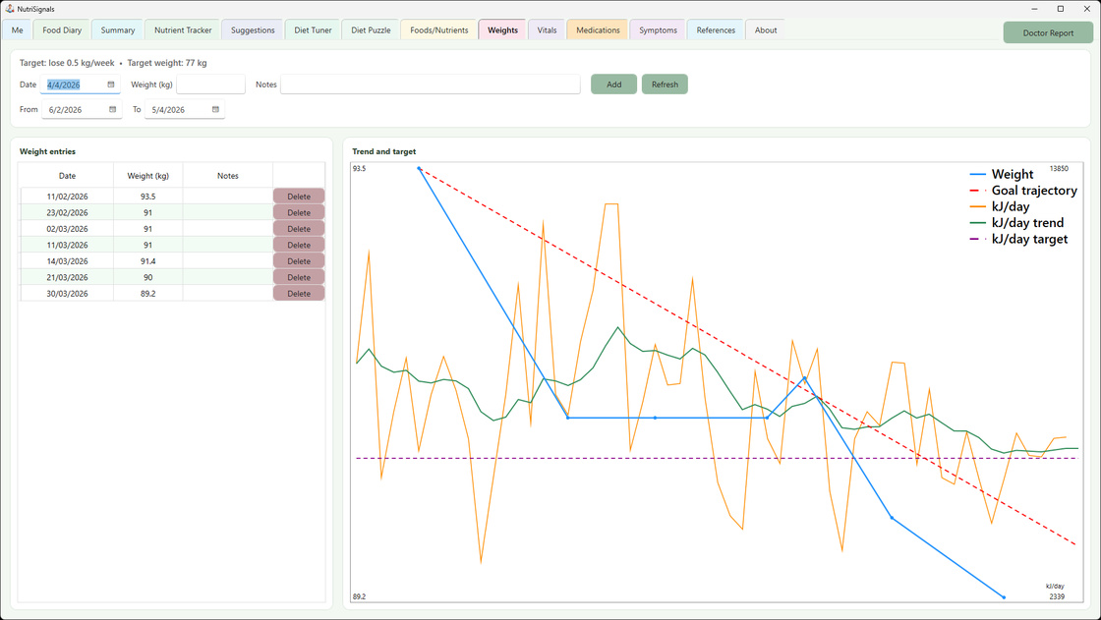Image resolution: width=1101 pixels, height=620 pixels.
Task: Refresh the weight entries list
Action: [665, 85]
